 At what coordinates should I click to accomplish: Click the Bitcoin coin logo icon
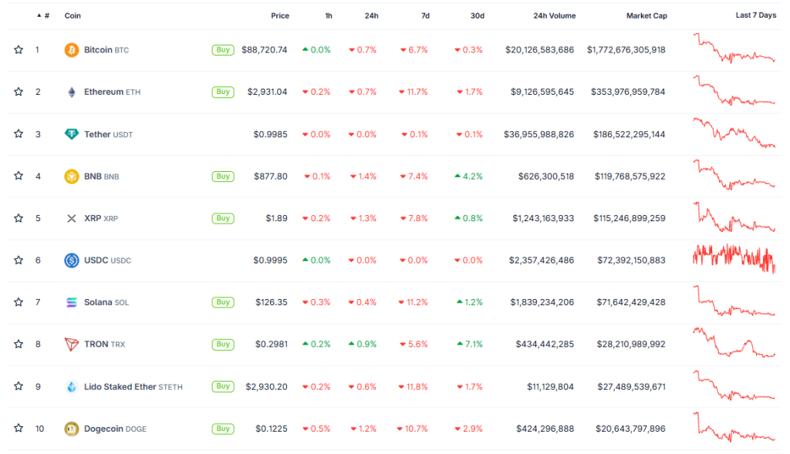coord(72,50)
